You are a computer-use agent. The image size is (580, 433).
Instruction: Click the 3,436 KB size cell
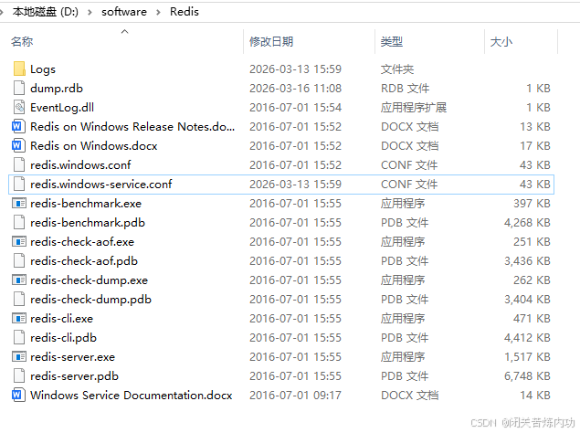[x=527, y=261]
